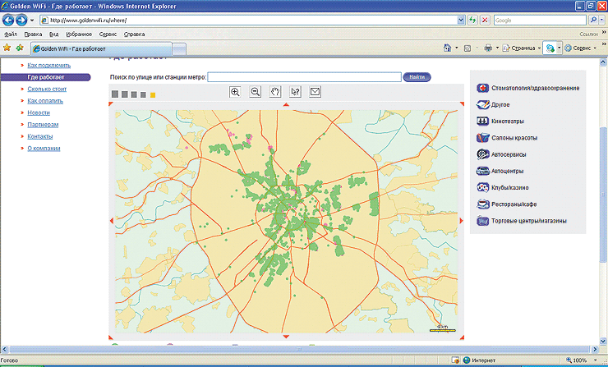Click the Другое category icon

coord(483,104)
